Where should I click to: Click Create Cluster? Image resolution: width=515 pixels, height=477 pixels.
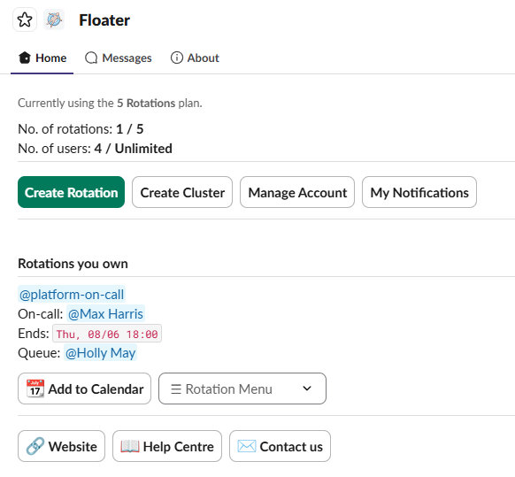182,192
